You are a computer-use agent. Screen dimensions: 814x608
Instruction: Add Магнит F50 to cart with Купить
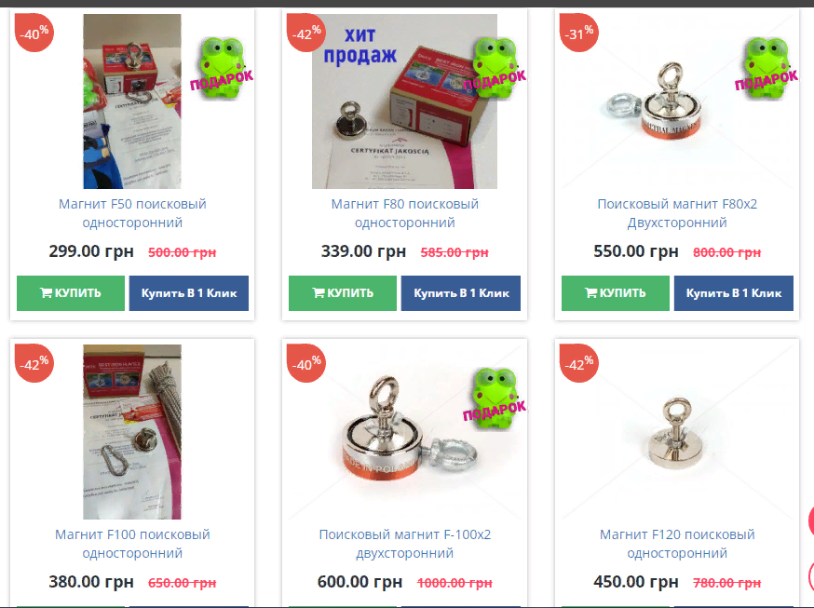click(71, 293)
